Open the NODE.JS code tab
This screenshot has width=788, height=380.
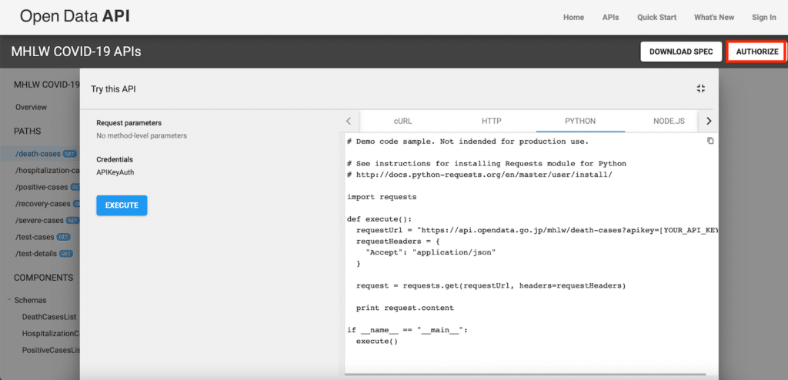click(669, 121)
